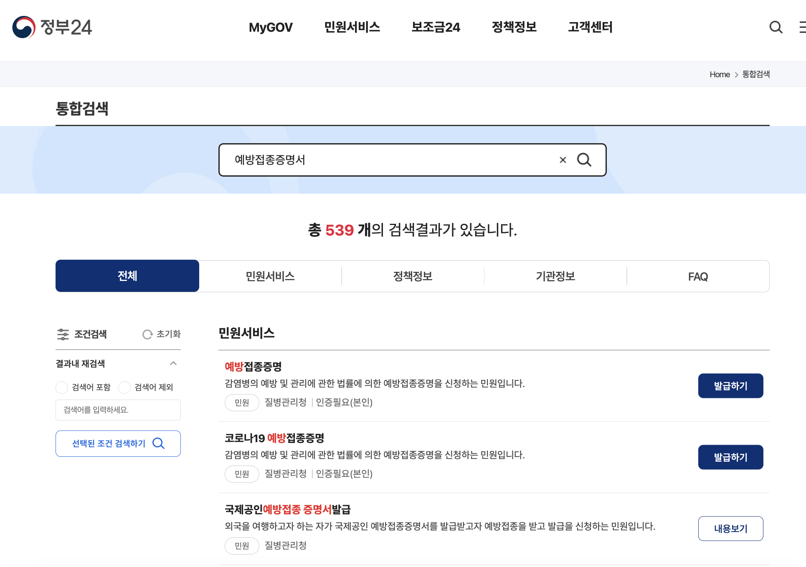Select the 검색어 제외 radio button

pos(124,387)
